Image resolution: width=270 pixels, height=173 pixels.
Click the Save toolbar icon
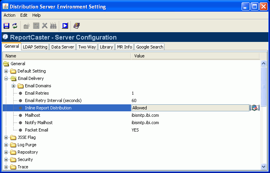[x=6, y=26]
